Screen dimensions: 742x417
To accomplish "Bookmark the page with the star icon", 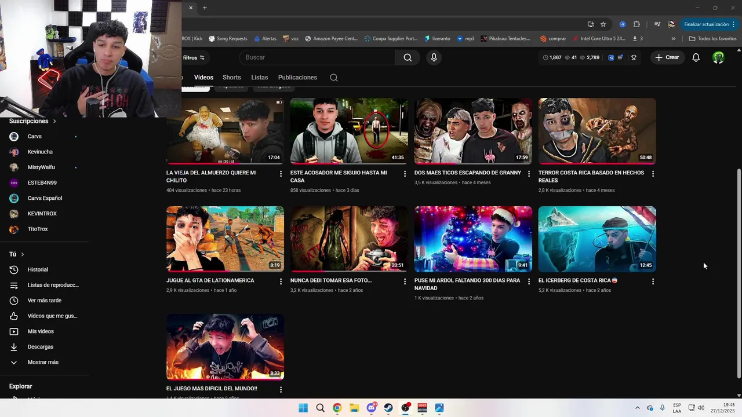I will click(603, 24).
